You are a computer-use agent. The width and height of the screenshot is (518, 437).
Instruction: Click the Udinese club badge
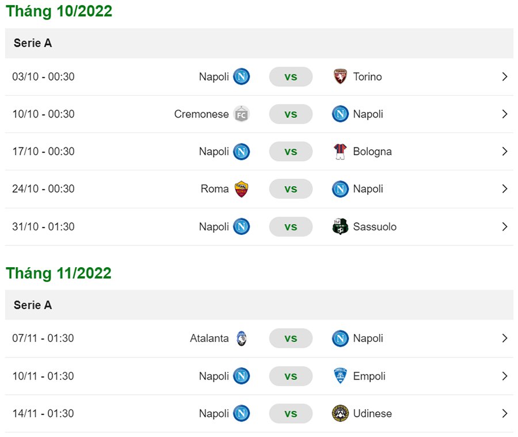coord(340,413)
